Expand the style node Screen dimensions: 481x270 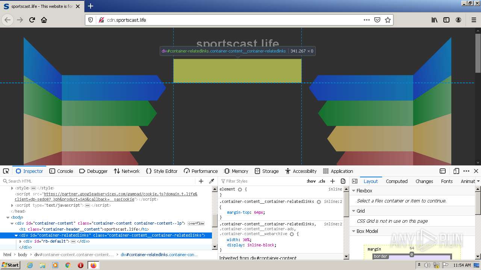click(12, 188)
